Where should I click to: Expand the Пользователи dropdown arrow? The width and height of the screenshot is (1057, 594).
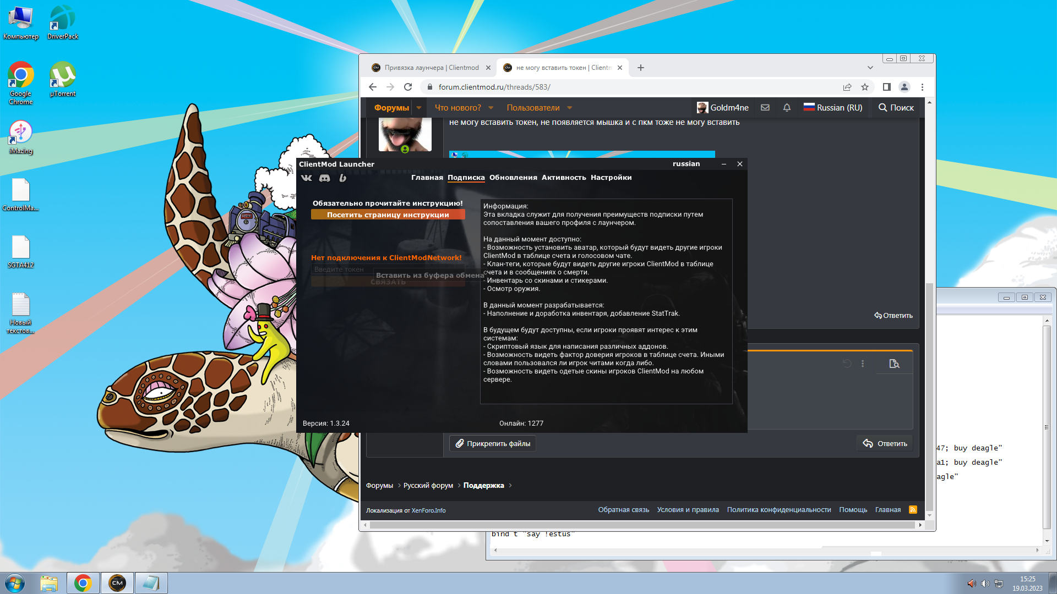[569, 108]
